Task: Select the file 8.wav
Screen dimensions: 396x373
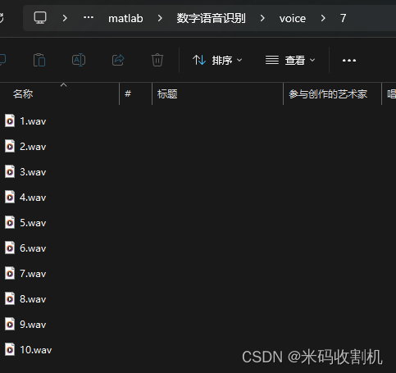Action: (25, 299)
